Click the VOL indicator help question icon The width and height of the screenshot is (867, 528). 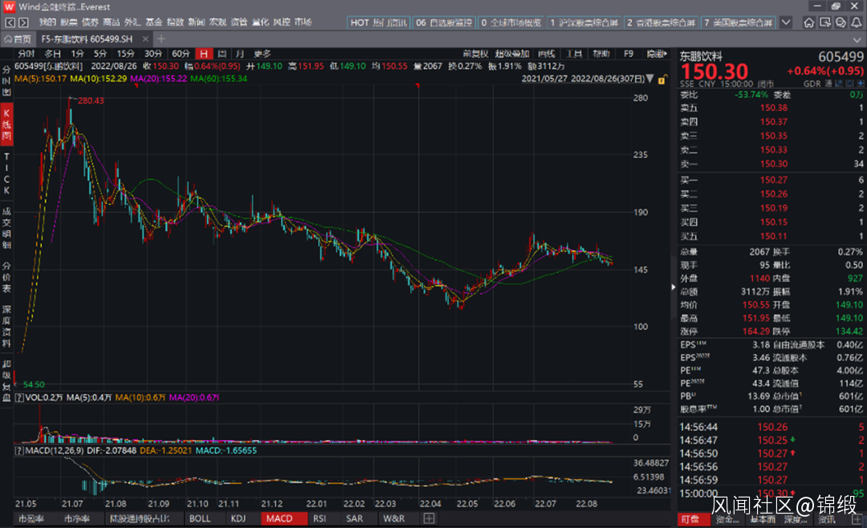tap(19, 397)
